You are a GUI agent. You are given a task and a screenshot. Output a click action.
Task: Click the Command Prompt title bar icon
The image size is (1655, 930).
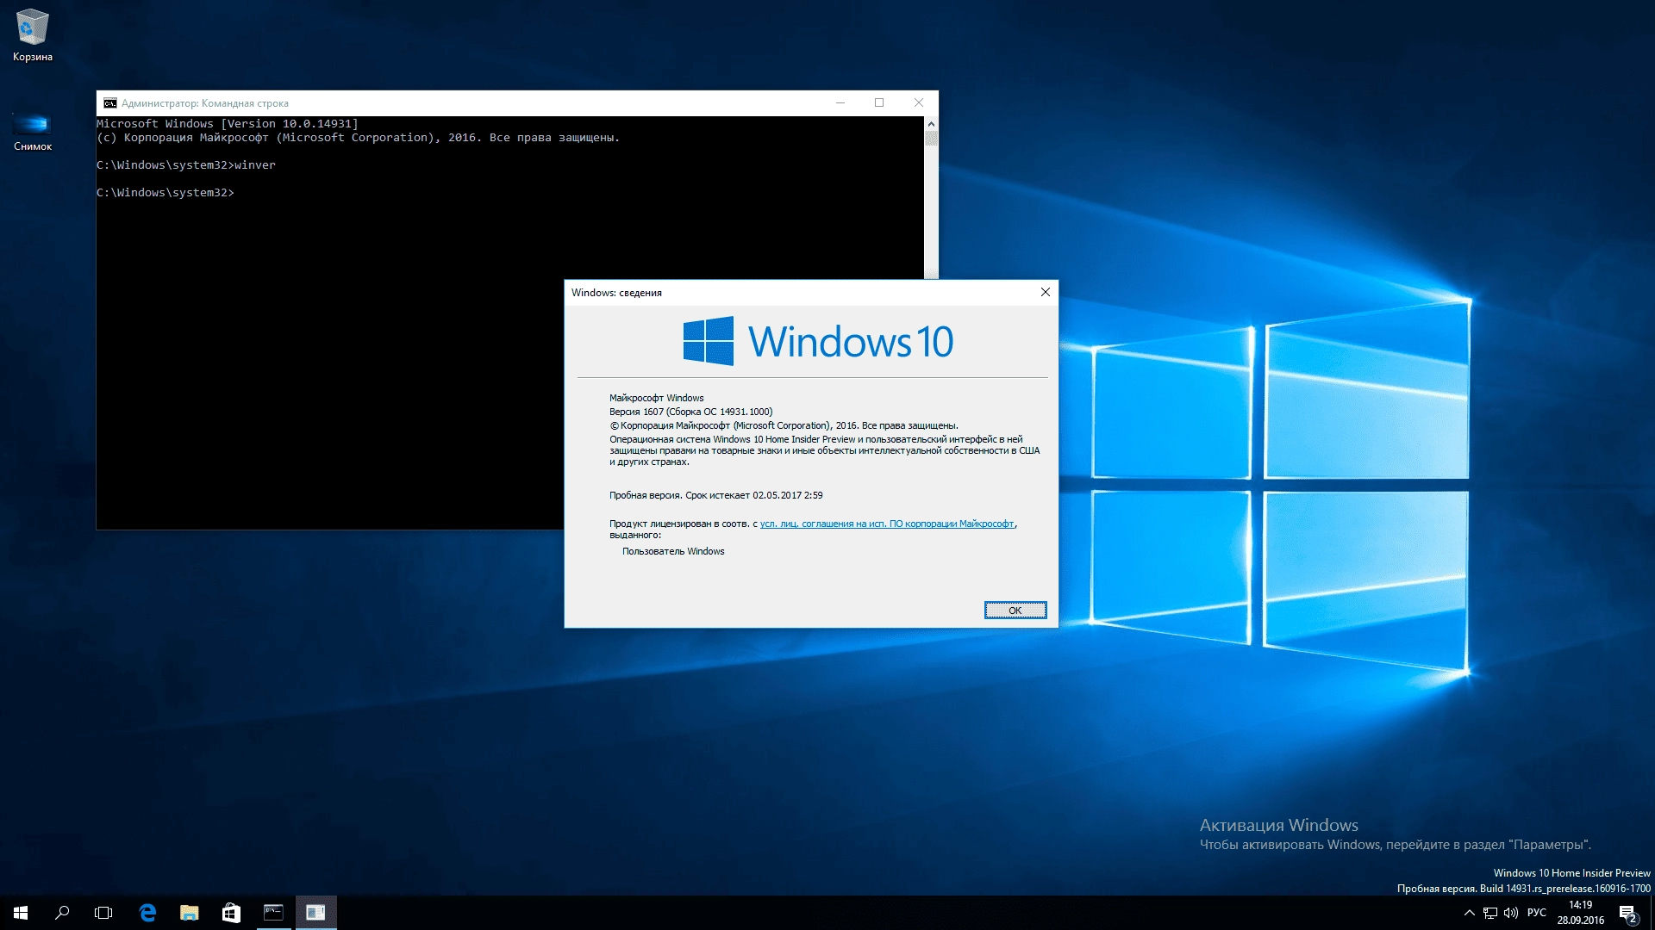point(110,103)
